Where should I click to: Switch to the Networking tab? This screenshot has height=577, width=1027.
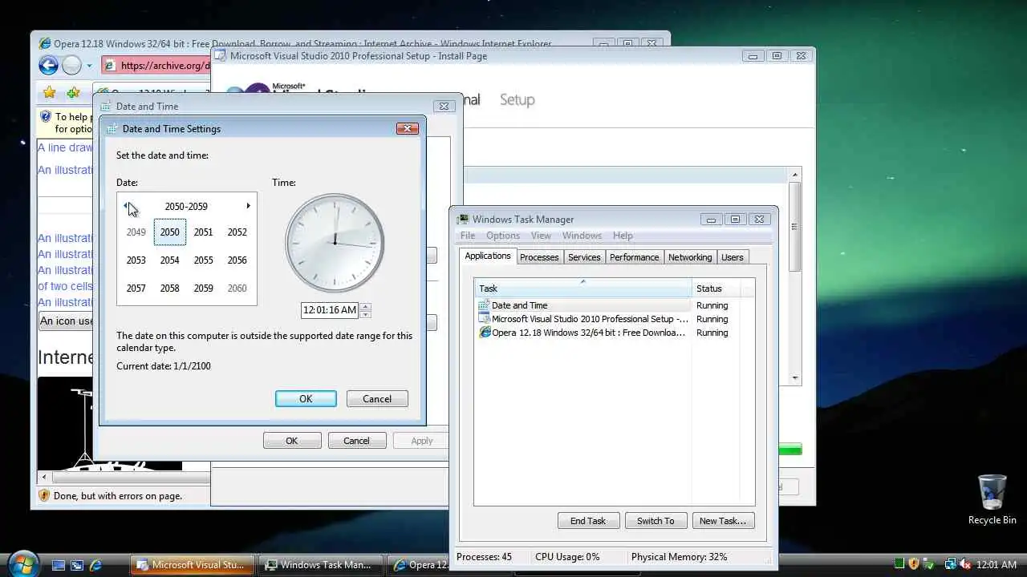690,257
